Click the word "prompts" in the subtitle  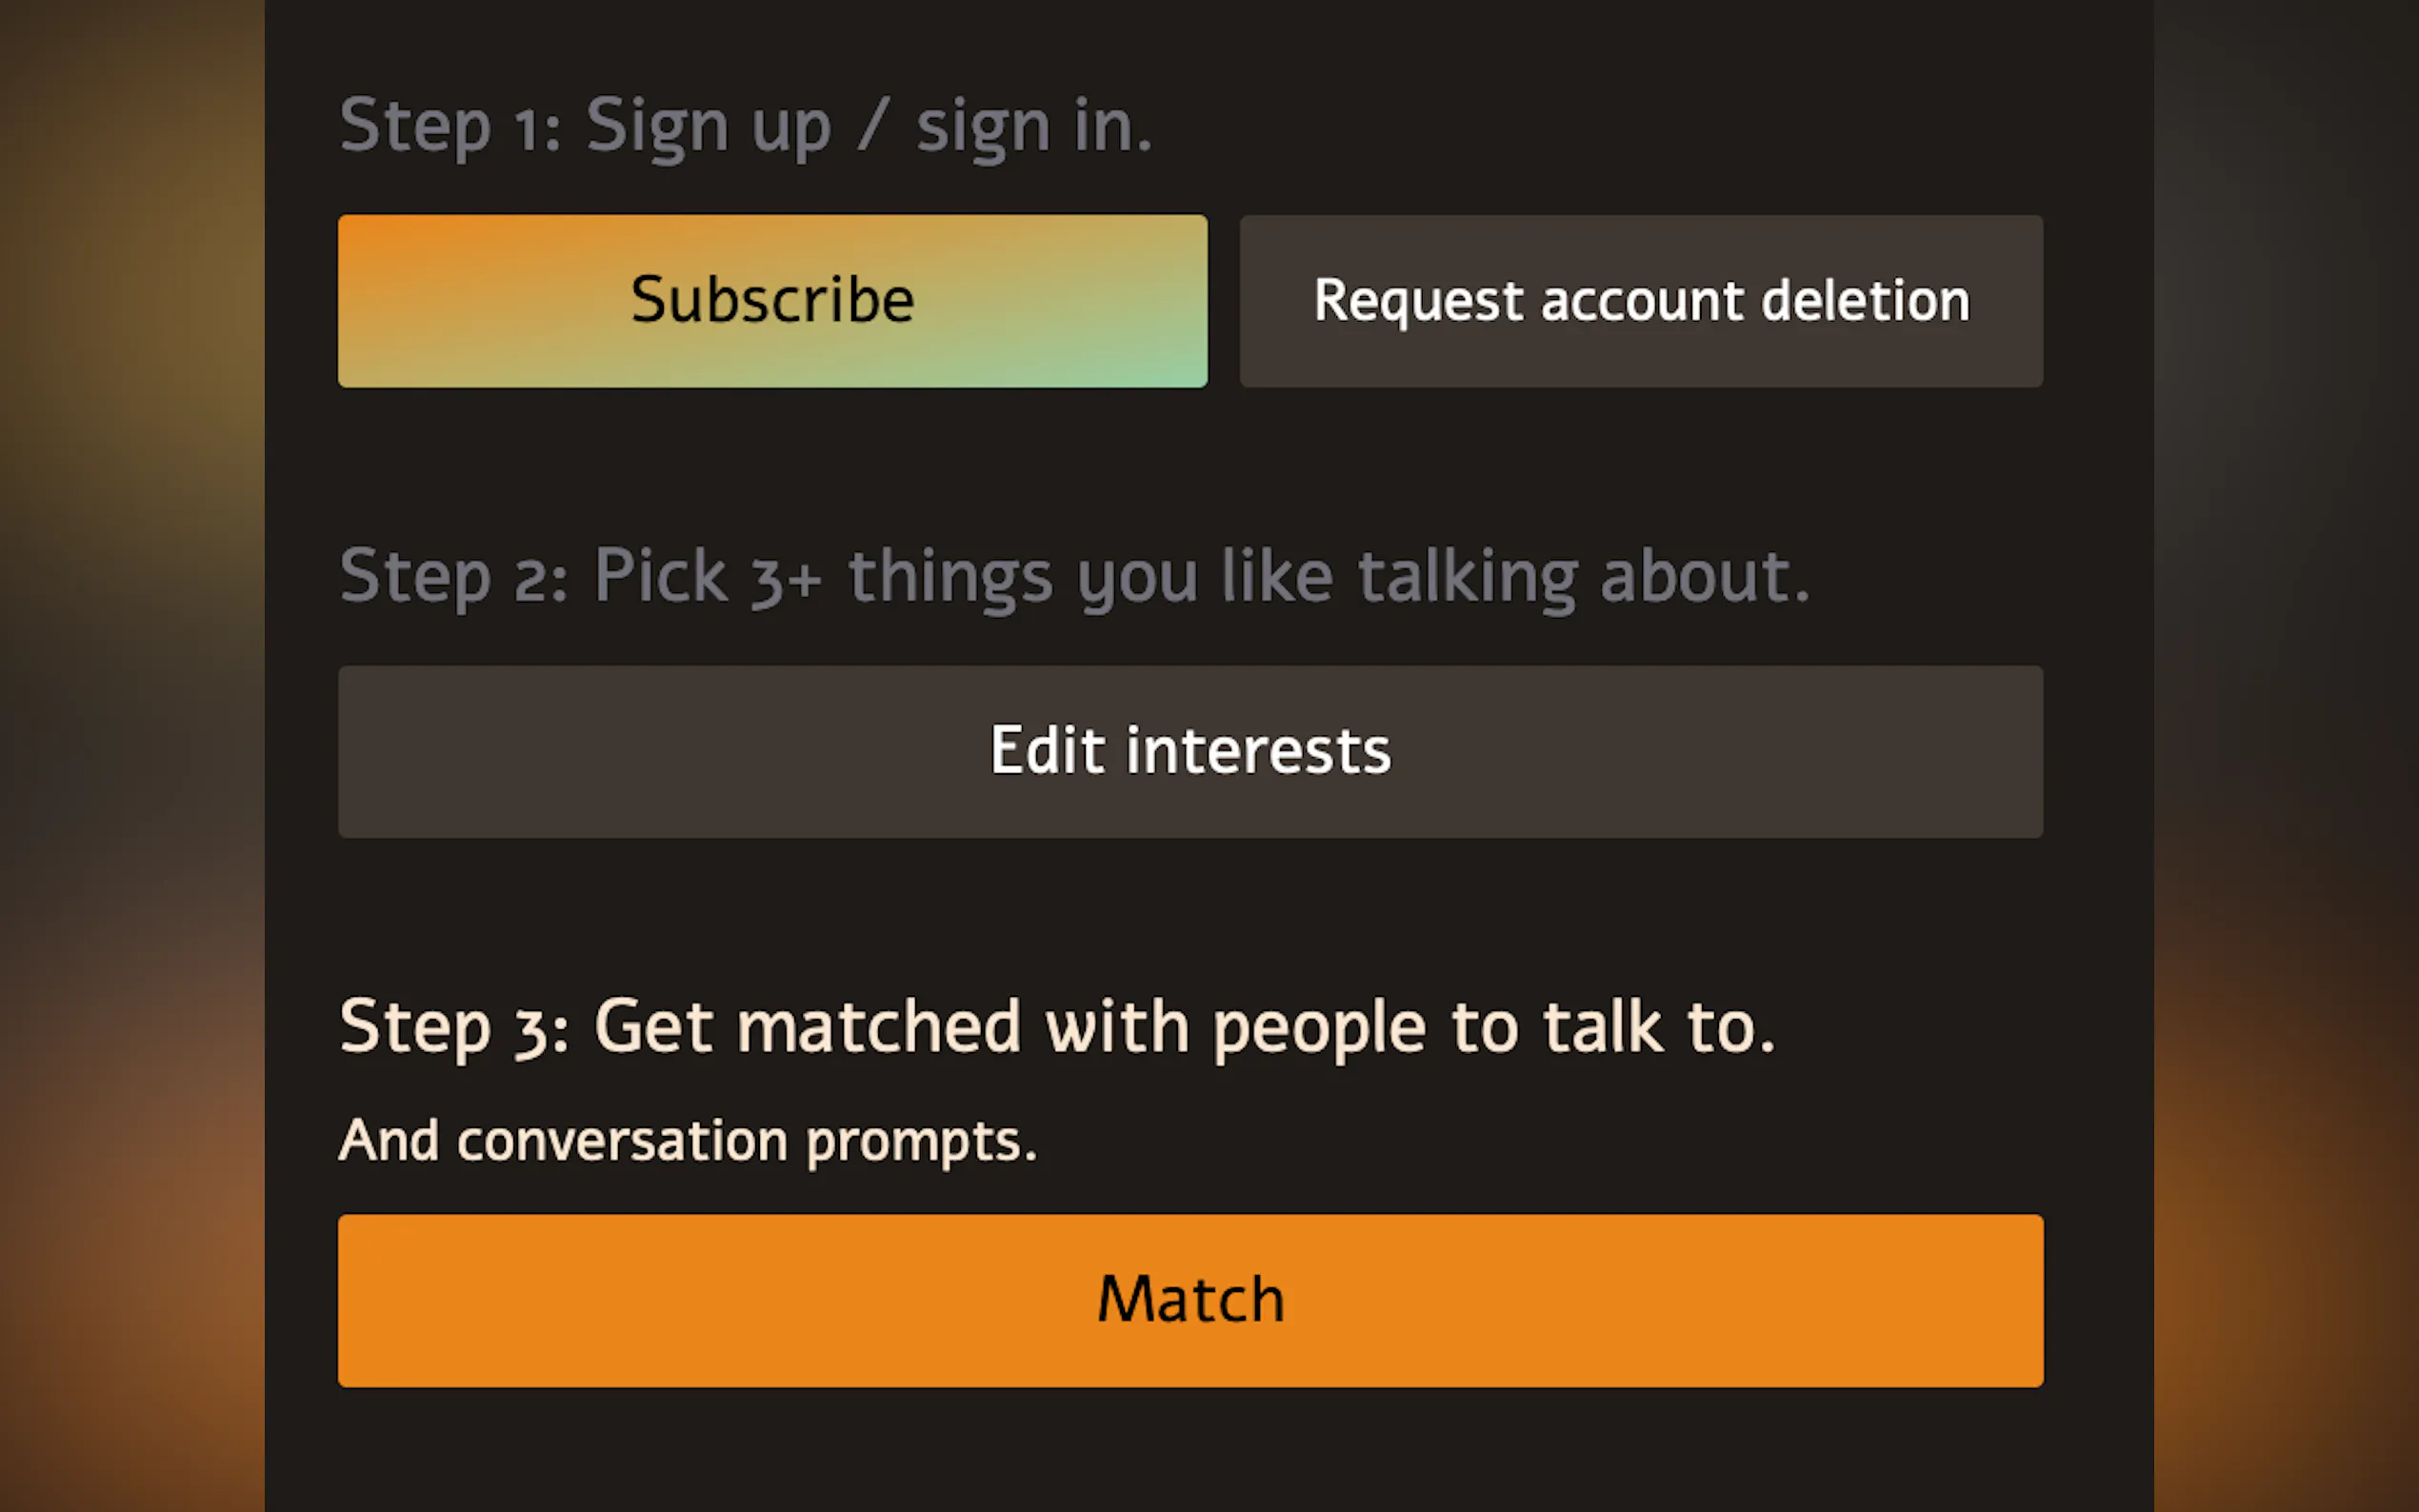(920, 1142)
